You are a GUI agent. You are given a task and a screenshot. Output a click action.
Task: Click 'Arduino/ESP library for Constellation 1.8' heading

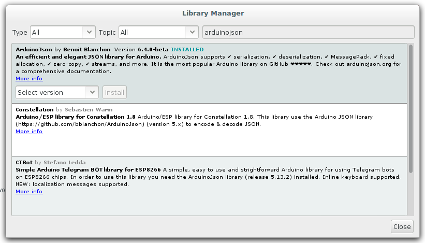[x=76, y=117]
